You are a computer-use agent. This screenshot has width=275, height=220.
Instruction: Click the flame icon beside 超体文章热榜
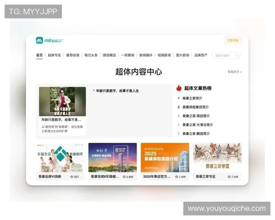pyautogui.click(x=179, y=88)
